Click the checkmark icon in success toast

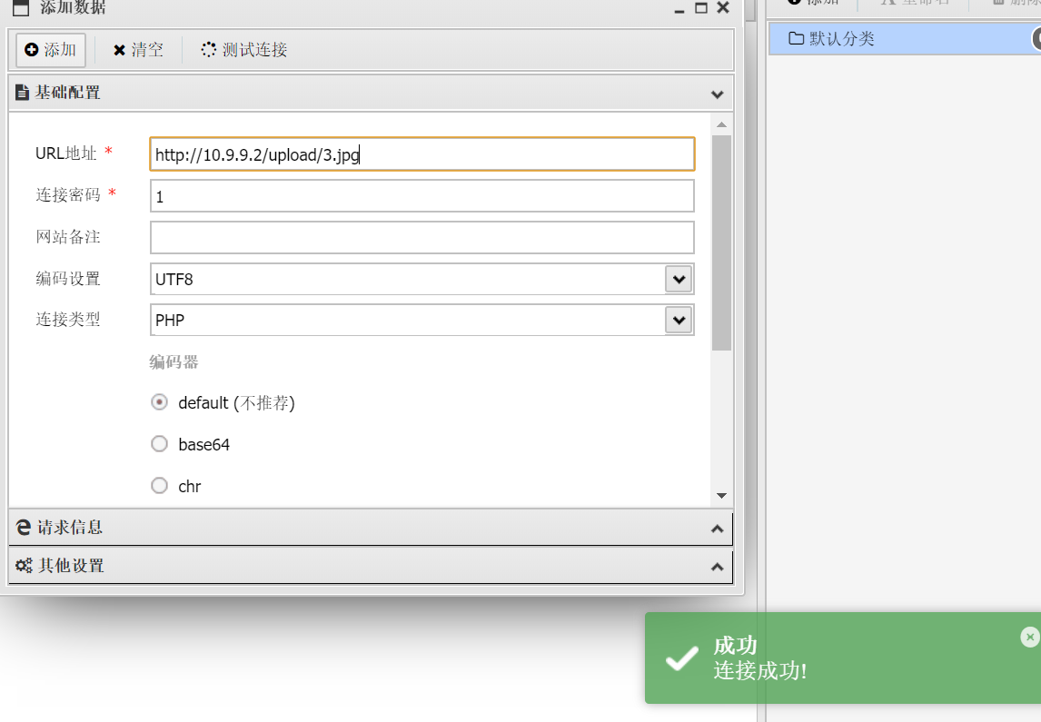[682, 658]
